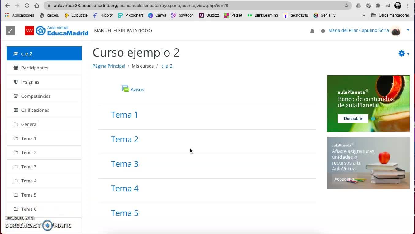Click the Avisos forum icon
The width and height of the screenshot is (415, 234).
[x=125, y=89]
